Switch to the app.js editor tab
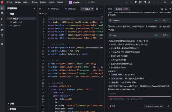The image size is (172, 112). pyautogui.click(x=87, y=9)
